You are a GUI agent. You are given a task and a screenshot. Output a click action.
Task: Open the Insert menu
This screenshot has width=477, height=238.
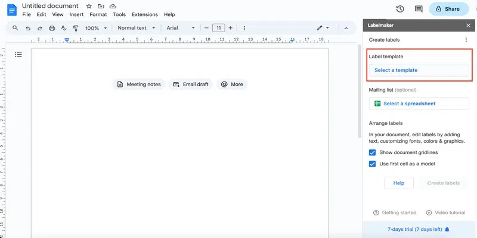76,14
